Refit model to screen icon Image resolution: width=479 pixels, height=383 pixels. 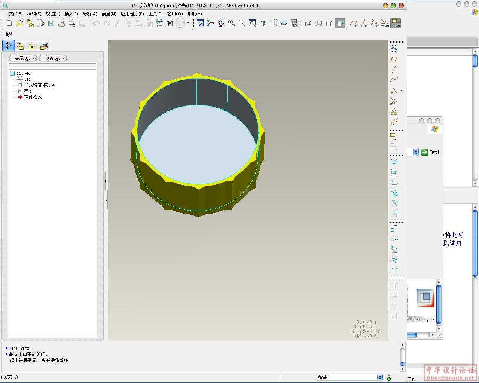click(x=253, y=23)
